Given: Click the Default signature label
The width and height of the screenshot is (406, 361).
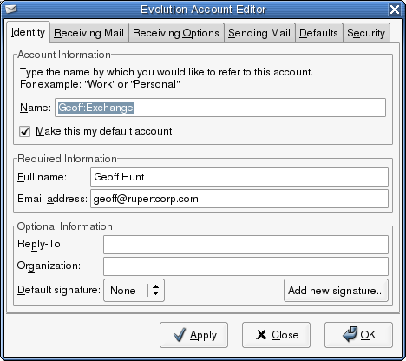Looking at the screenshot, I should click(x=59, y=290).
